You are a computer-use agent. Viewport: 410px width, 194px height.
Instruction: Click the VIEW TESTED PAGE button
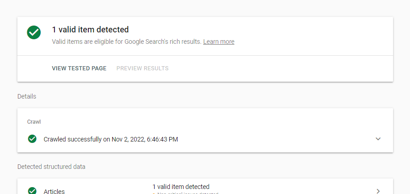[x=79, y=68]
